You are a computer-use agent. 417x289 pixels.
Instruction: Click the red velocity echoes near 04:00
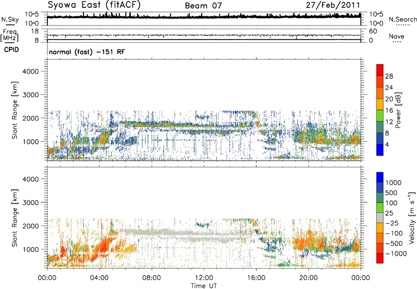[104, 246]
